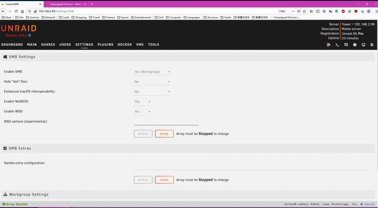Bookmark this page with the star icon
The width and height of the screenshot is (378, 208).
(x=304, y=11)
